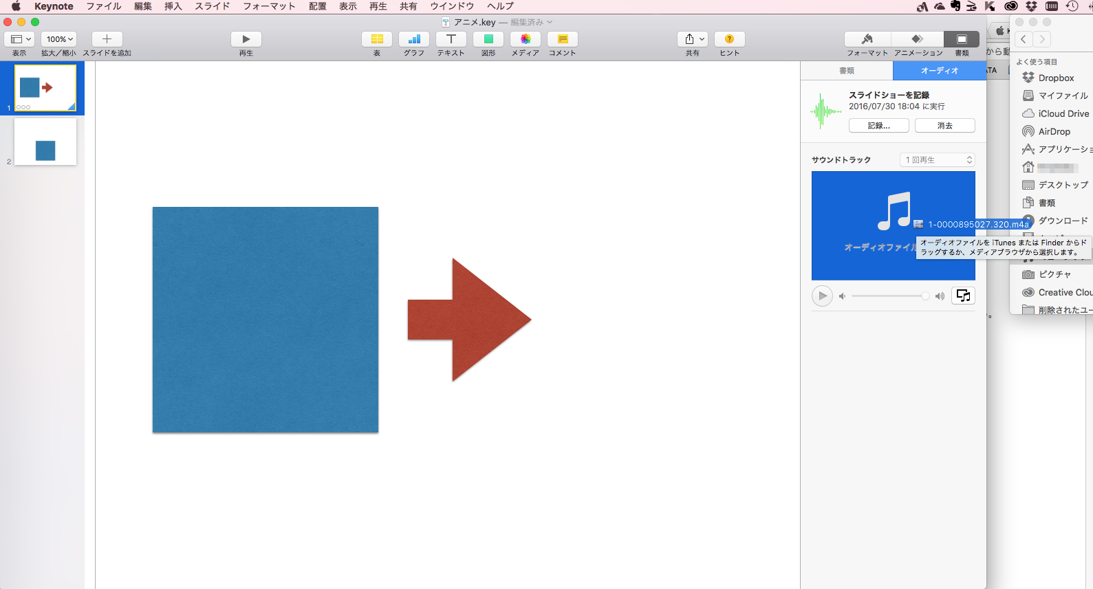This screenshot has height=589, width=1093.
Task: Open the Media (メディア) browser icon
Action: [x=526, y=39]
